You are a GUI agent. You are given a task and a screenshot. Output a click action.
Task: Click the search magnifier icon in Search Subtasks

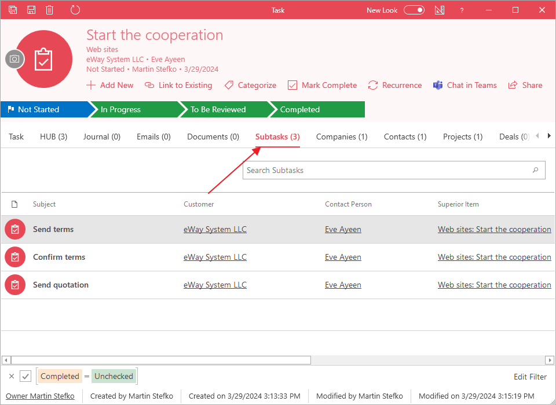pos(535,170)
